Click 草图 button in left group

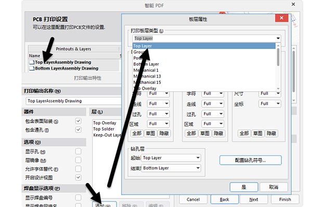(150, 133)
